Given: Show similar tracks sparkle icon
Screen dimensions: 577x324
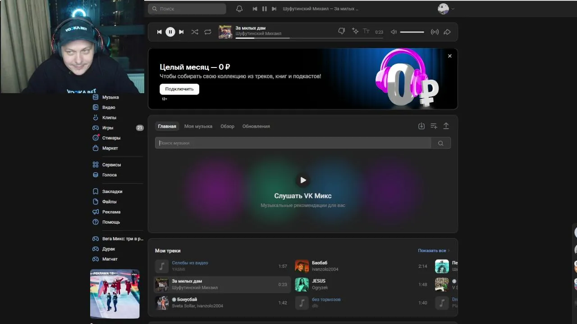Looking at the screenshot, I should pyautogui.click(x=355, y=31).
